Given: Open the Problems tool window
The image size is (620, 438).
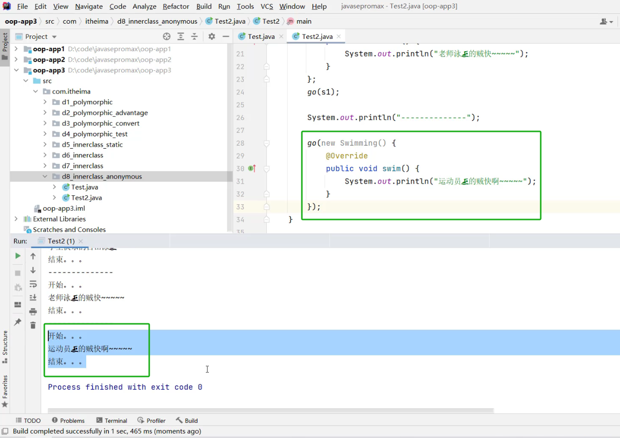Looking at the screenshot, I should pos(68,421).
